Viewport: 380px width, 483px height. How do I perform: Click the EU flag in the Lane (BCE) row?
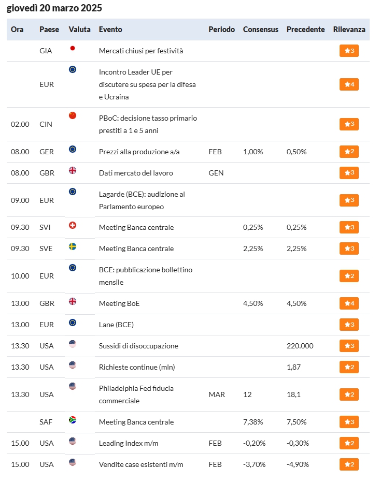tap(73, 323)
